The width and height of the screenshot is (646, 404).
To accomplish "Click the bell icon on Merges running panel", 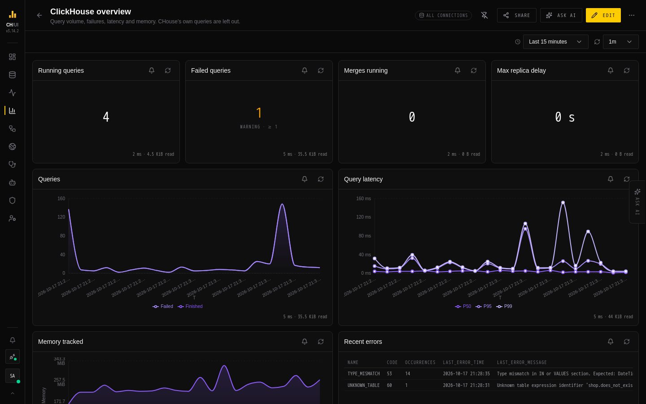I will point(458,70).
